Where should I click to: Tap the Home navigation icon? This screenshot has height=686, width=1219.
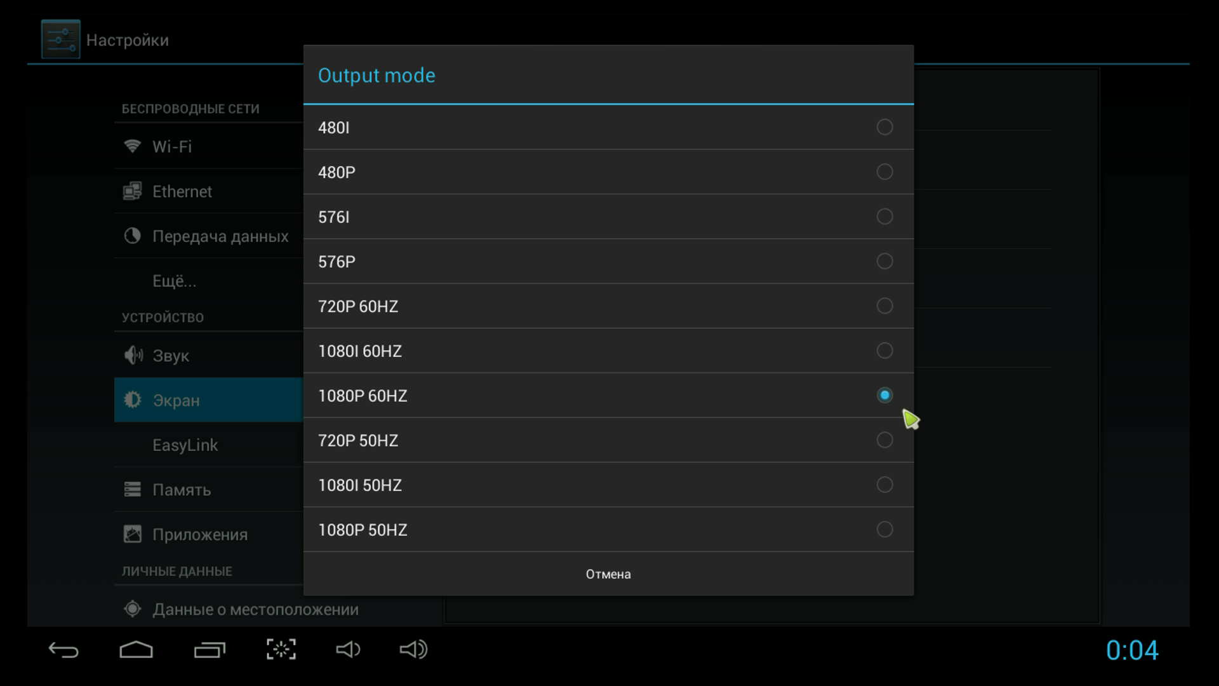[136, 650]
